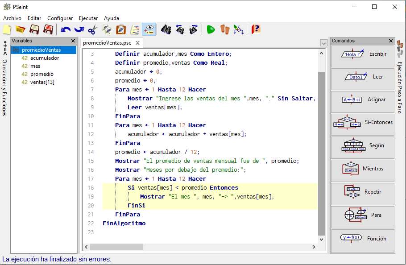Open the tab list dropdown arrow
This screenshot has height=265, width=406.
pos(323,43)
